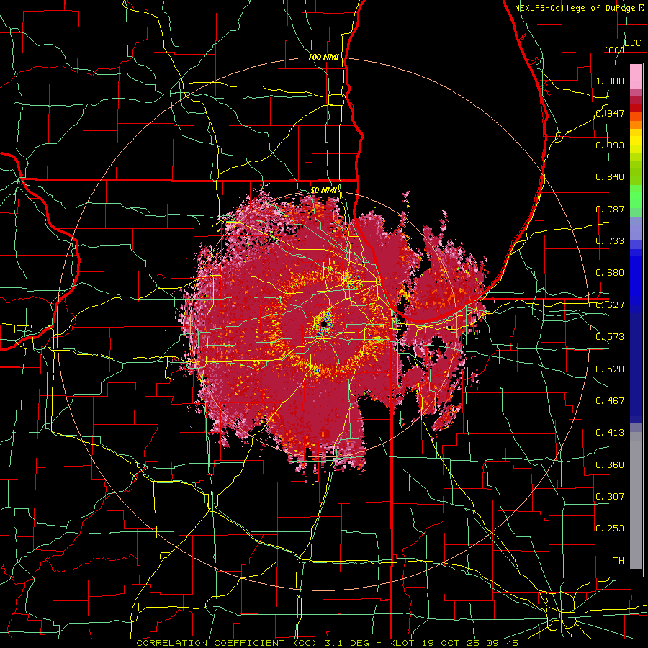This screenshot has height=648, width=648.
Task: Click the 0.787 scale value
Action: point(610,209)
